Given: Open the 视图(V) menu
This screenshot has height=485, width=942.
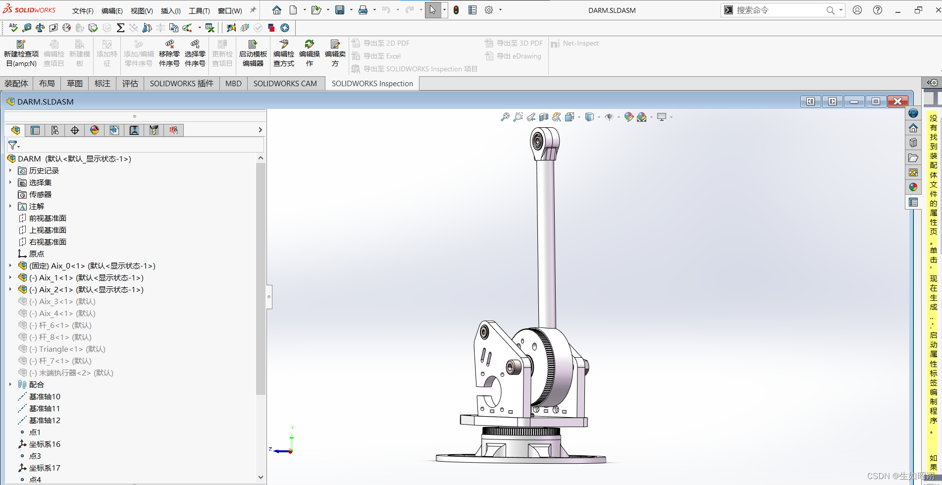Looking at the screenshot, I should (x=142, y=10).
